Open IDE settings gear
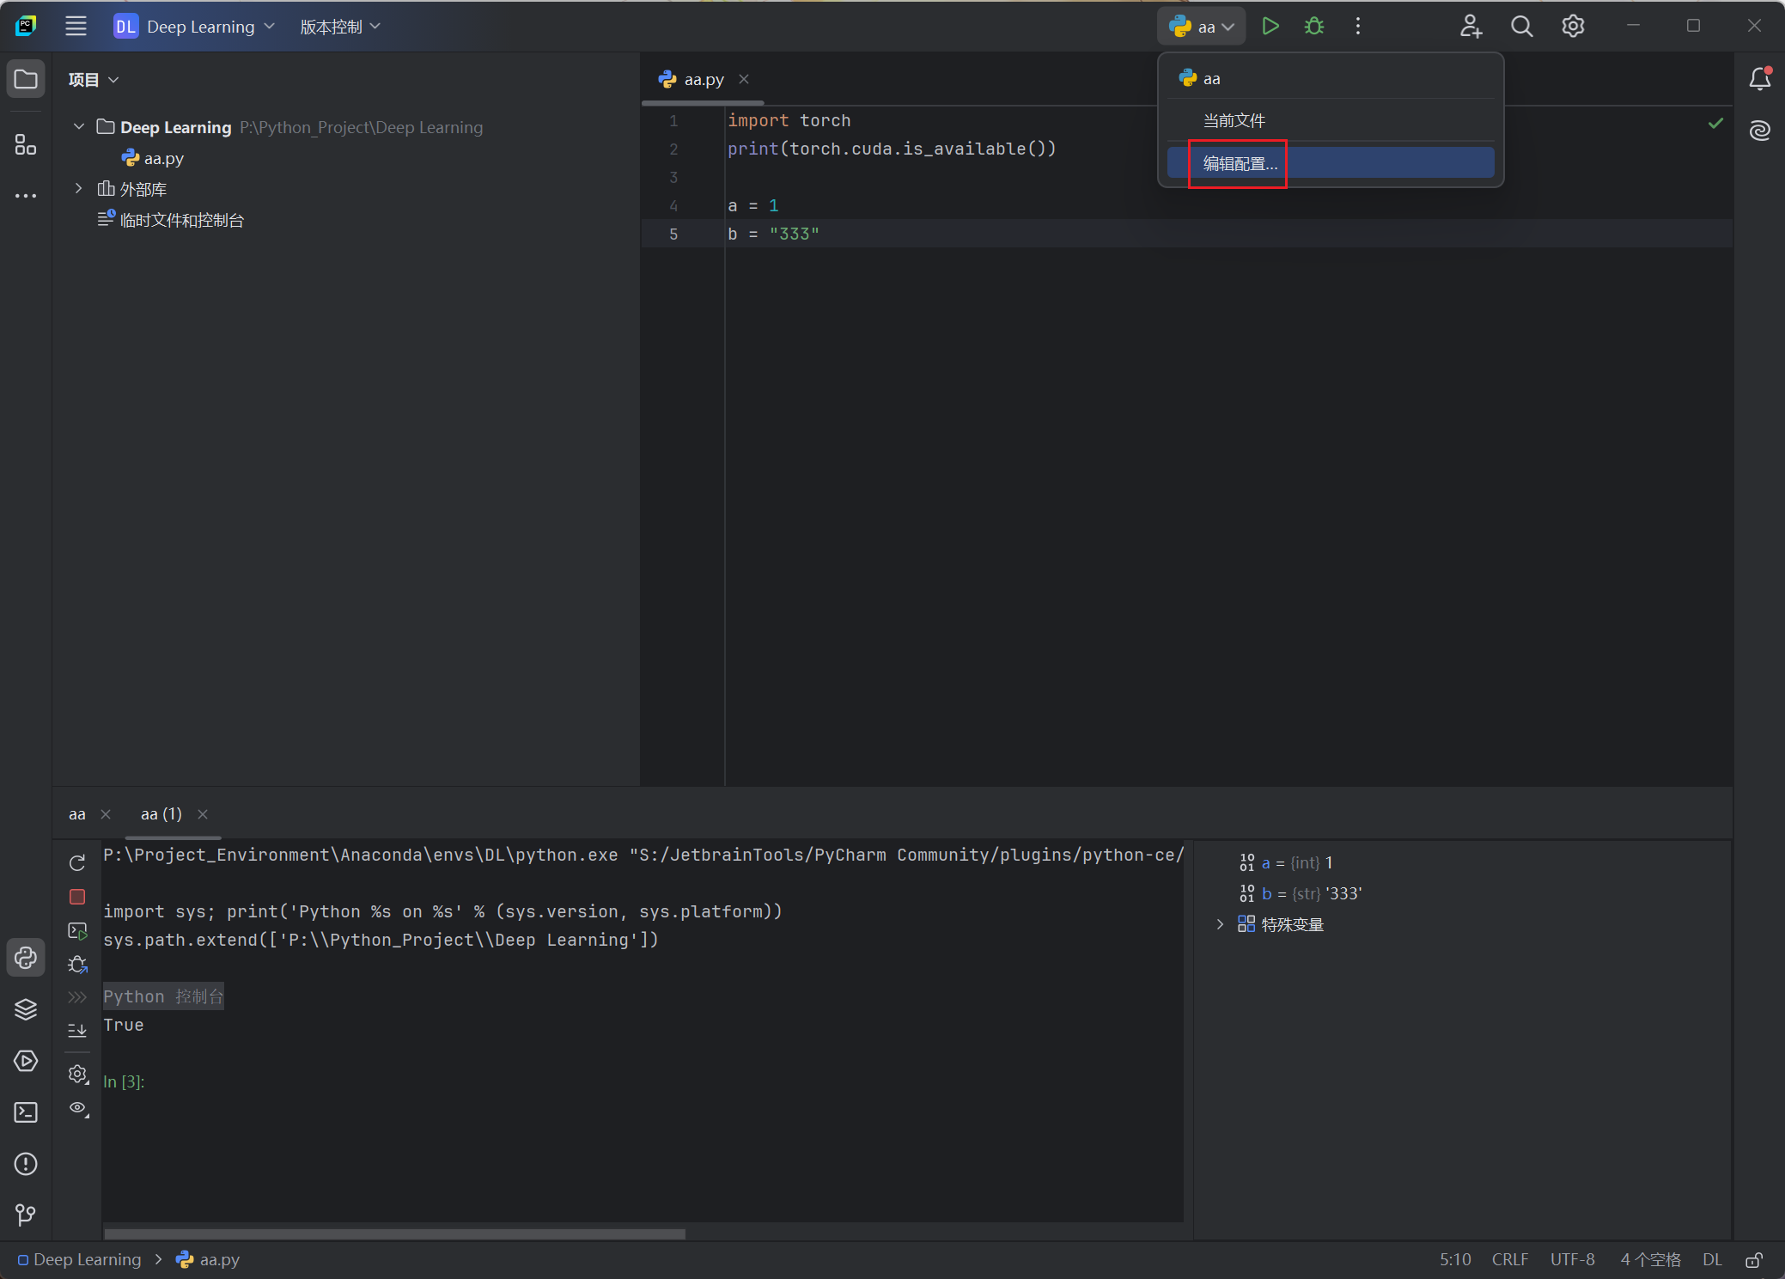 point(1573,26)
